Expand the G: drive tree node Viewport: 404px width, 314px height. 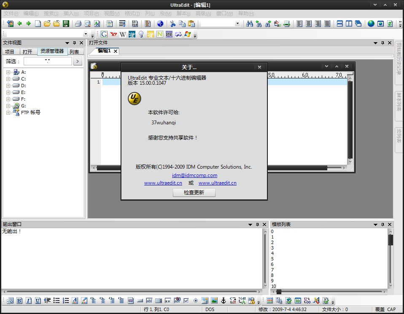coord(8,106)
